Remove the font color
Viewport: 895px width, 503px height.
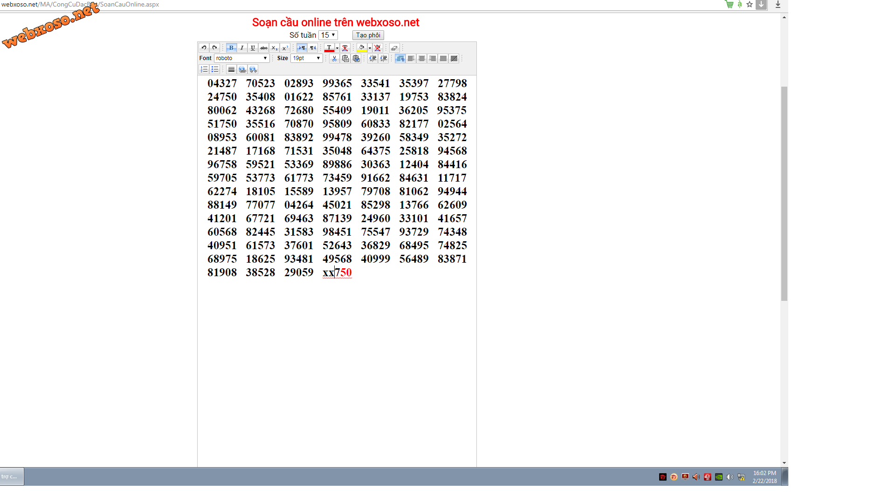pyautogui.click(x=345, y=48)
